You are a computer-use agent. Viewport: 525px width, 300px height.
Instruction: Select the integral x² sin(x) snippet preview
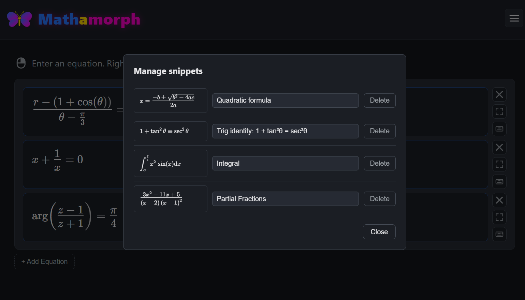[x=171, y=163]
